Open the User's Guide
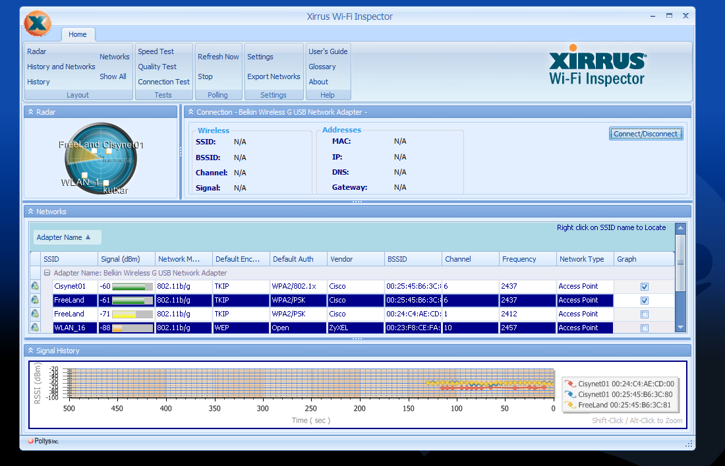The width and height of the screenshot is (725, 466). click(x=328, y=51)
